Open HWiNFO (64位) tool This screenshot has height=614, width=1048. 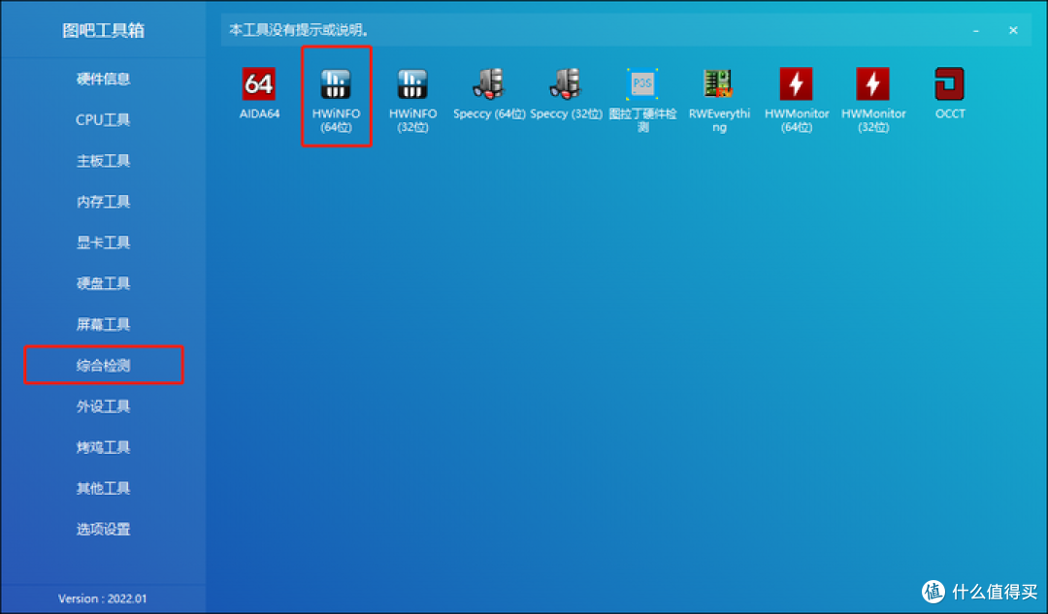click(x=336, y=99)
